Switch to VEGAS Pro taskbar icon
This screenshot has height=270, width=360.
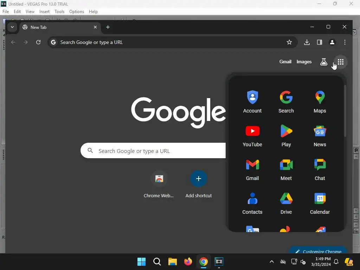219,262
